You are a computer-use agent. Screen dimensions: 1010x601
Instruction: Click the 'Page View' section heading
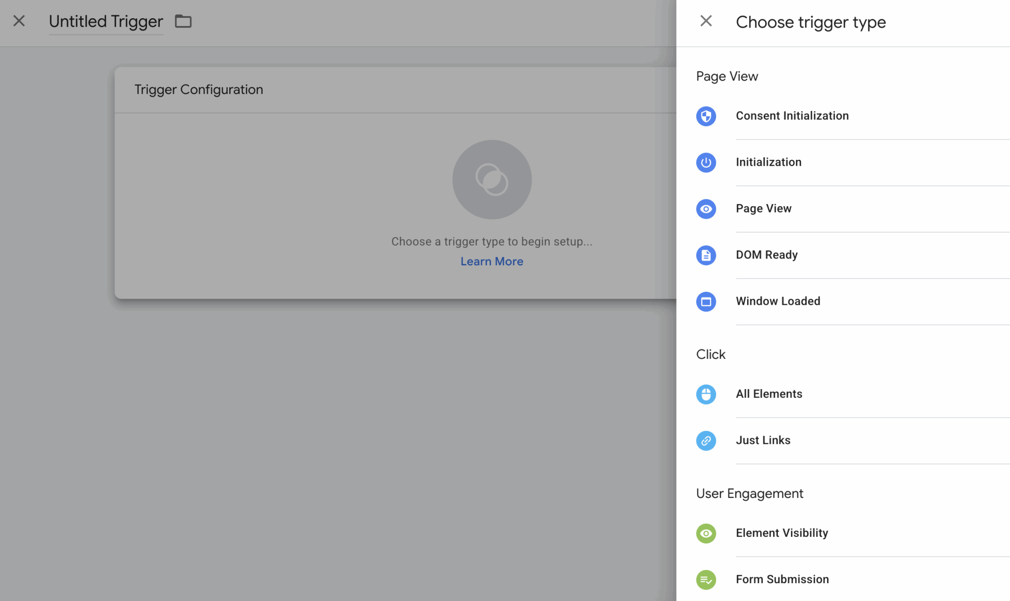click(x=727, y=76)
